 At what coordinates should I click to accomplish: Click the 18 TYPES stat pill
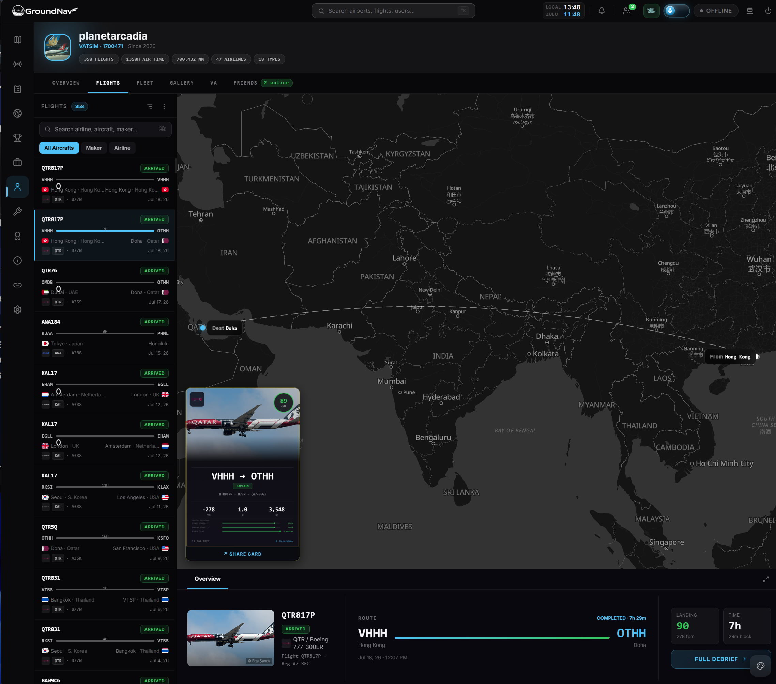(269, 59)
